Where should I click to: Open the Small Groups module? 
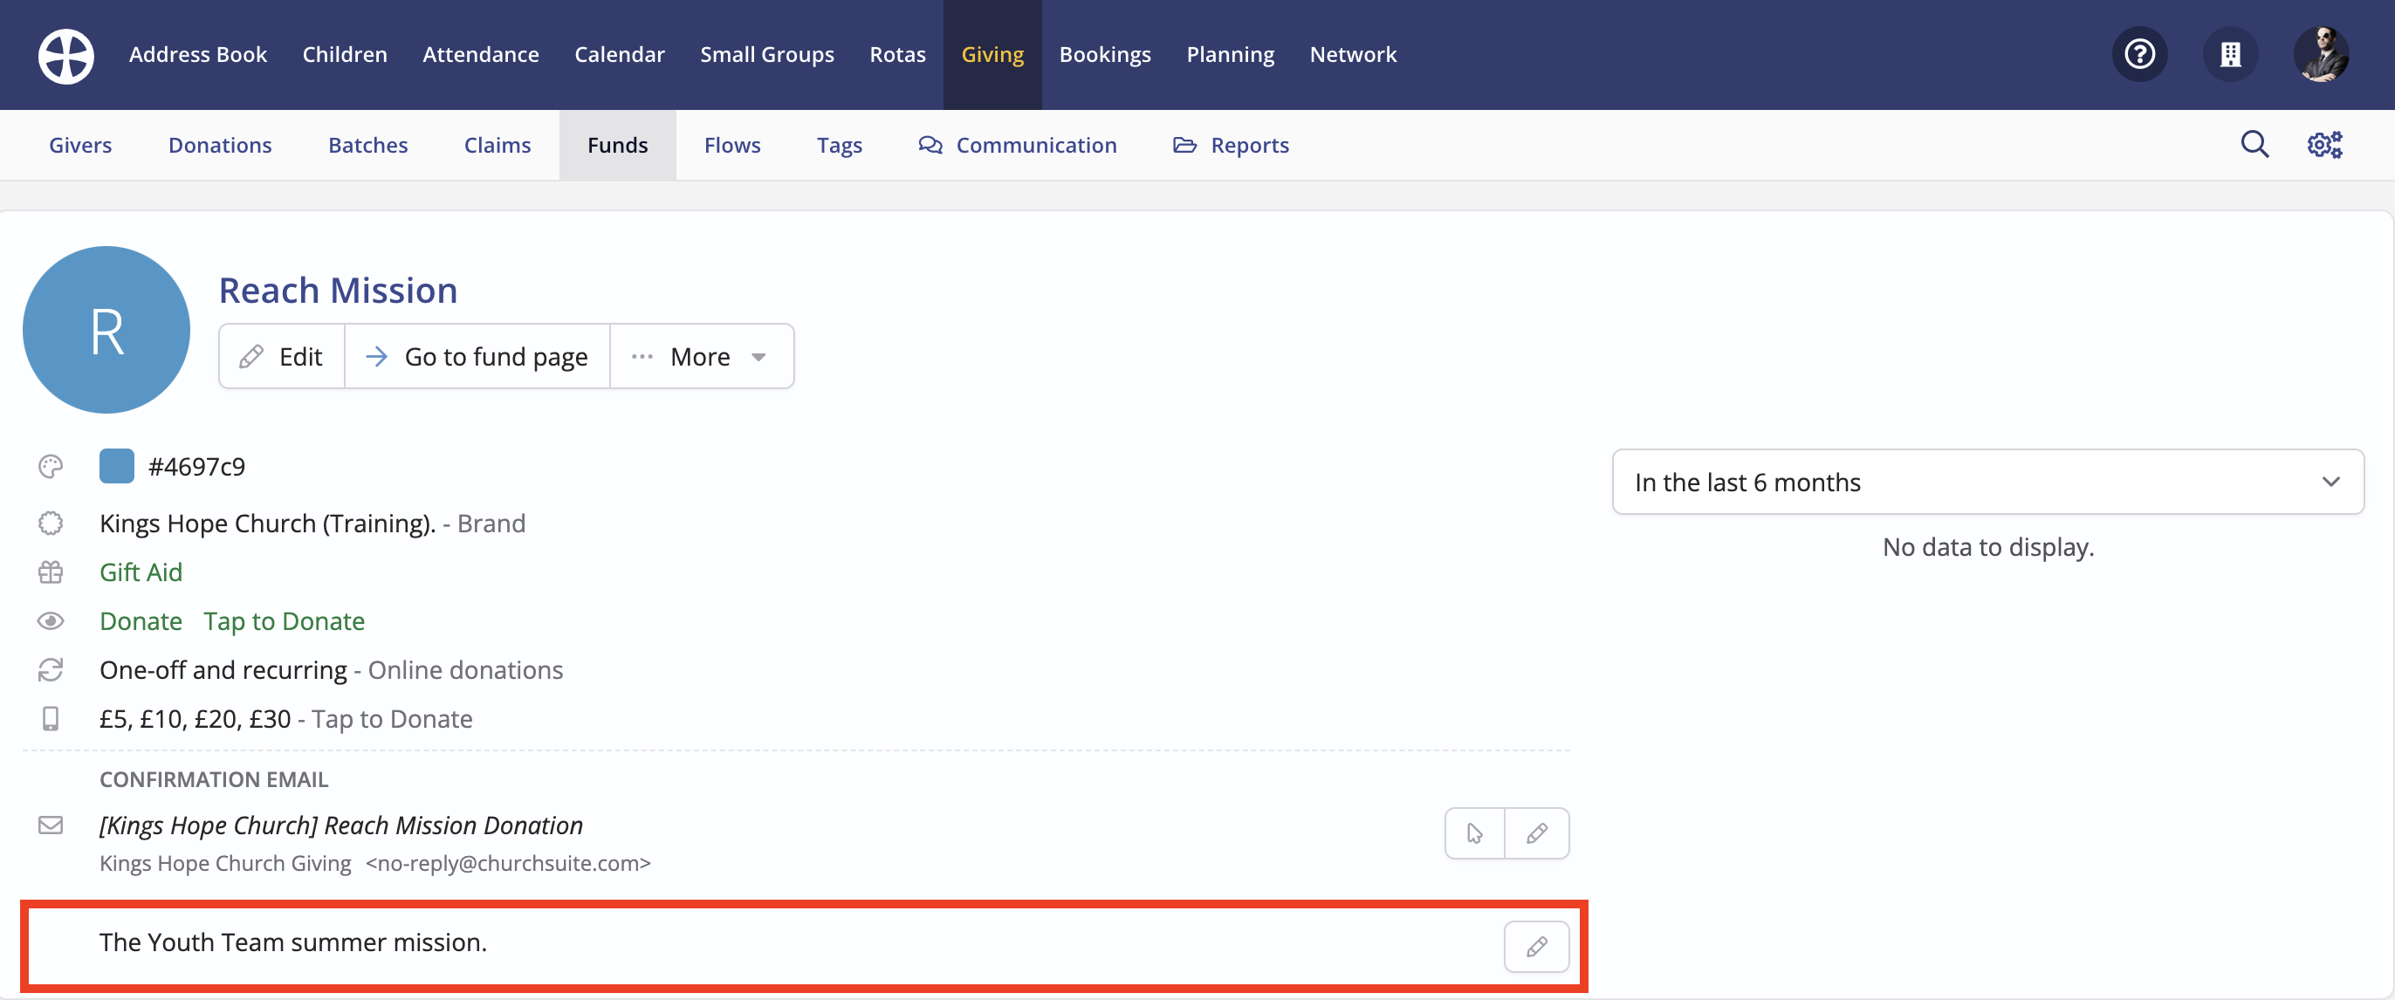pos(767,55)
